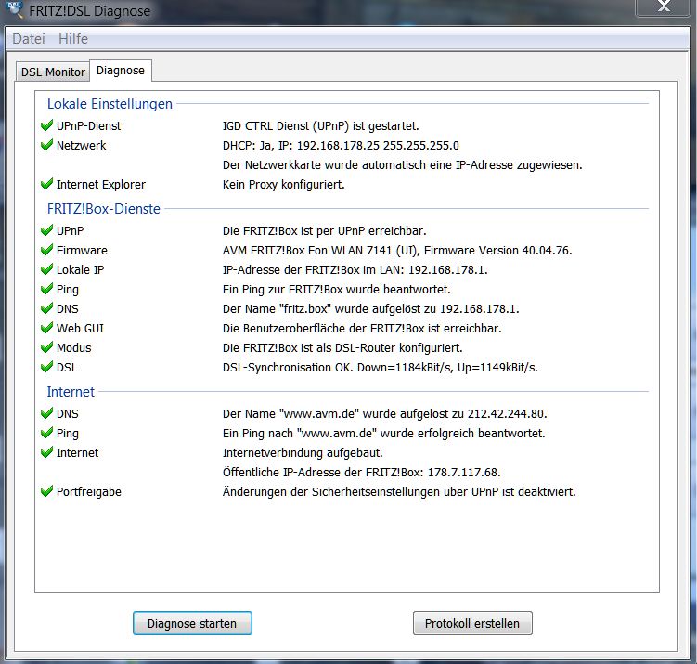Click green checkmark next to UPnP-Dienst

tap(46, 125)
